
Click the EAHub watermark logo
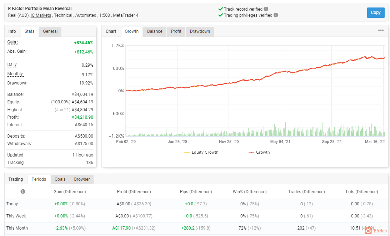point(376,231)
